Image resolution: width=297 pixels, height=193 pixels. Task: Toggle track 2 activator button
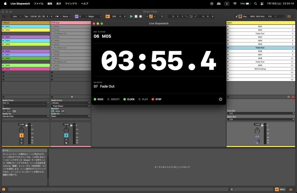click(66, 135)
